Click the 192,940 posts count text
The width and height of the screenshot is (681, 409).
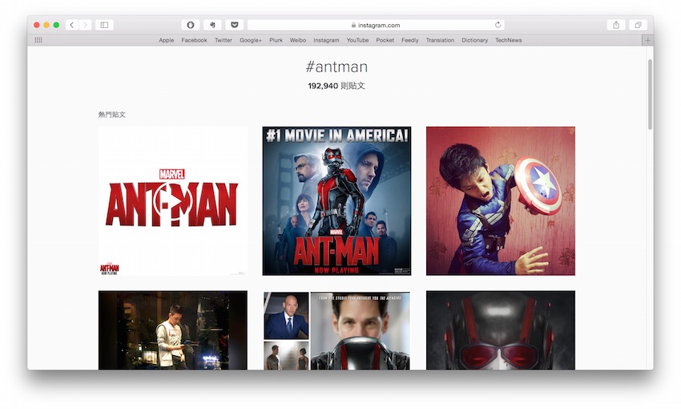click(336, 86)
